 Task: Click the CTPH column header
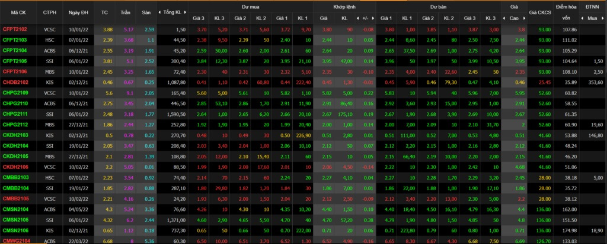(x=50, y=12)
